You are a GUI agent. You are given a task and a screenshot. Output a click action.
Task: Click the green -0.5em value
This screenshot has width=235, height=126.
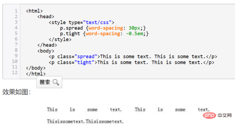(134, 34)
